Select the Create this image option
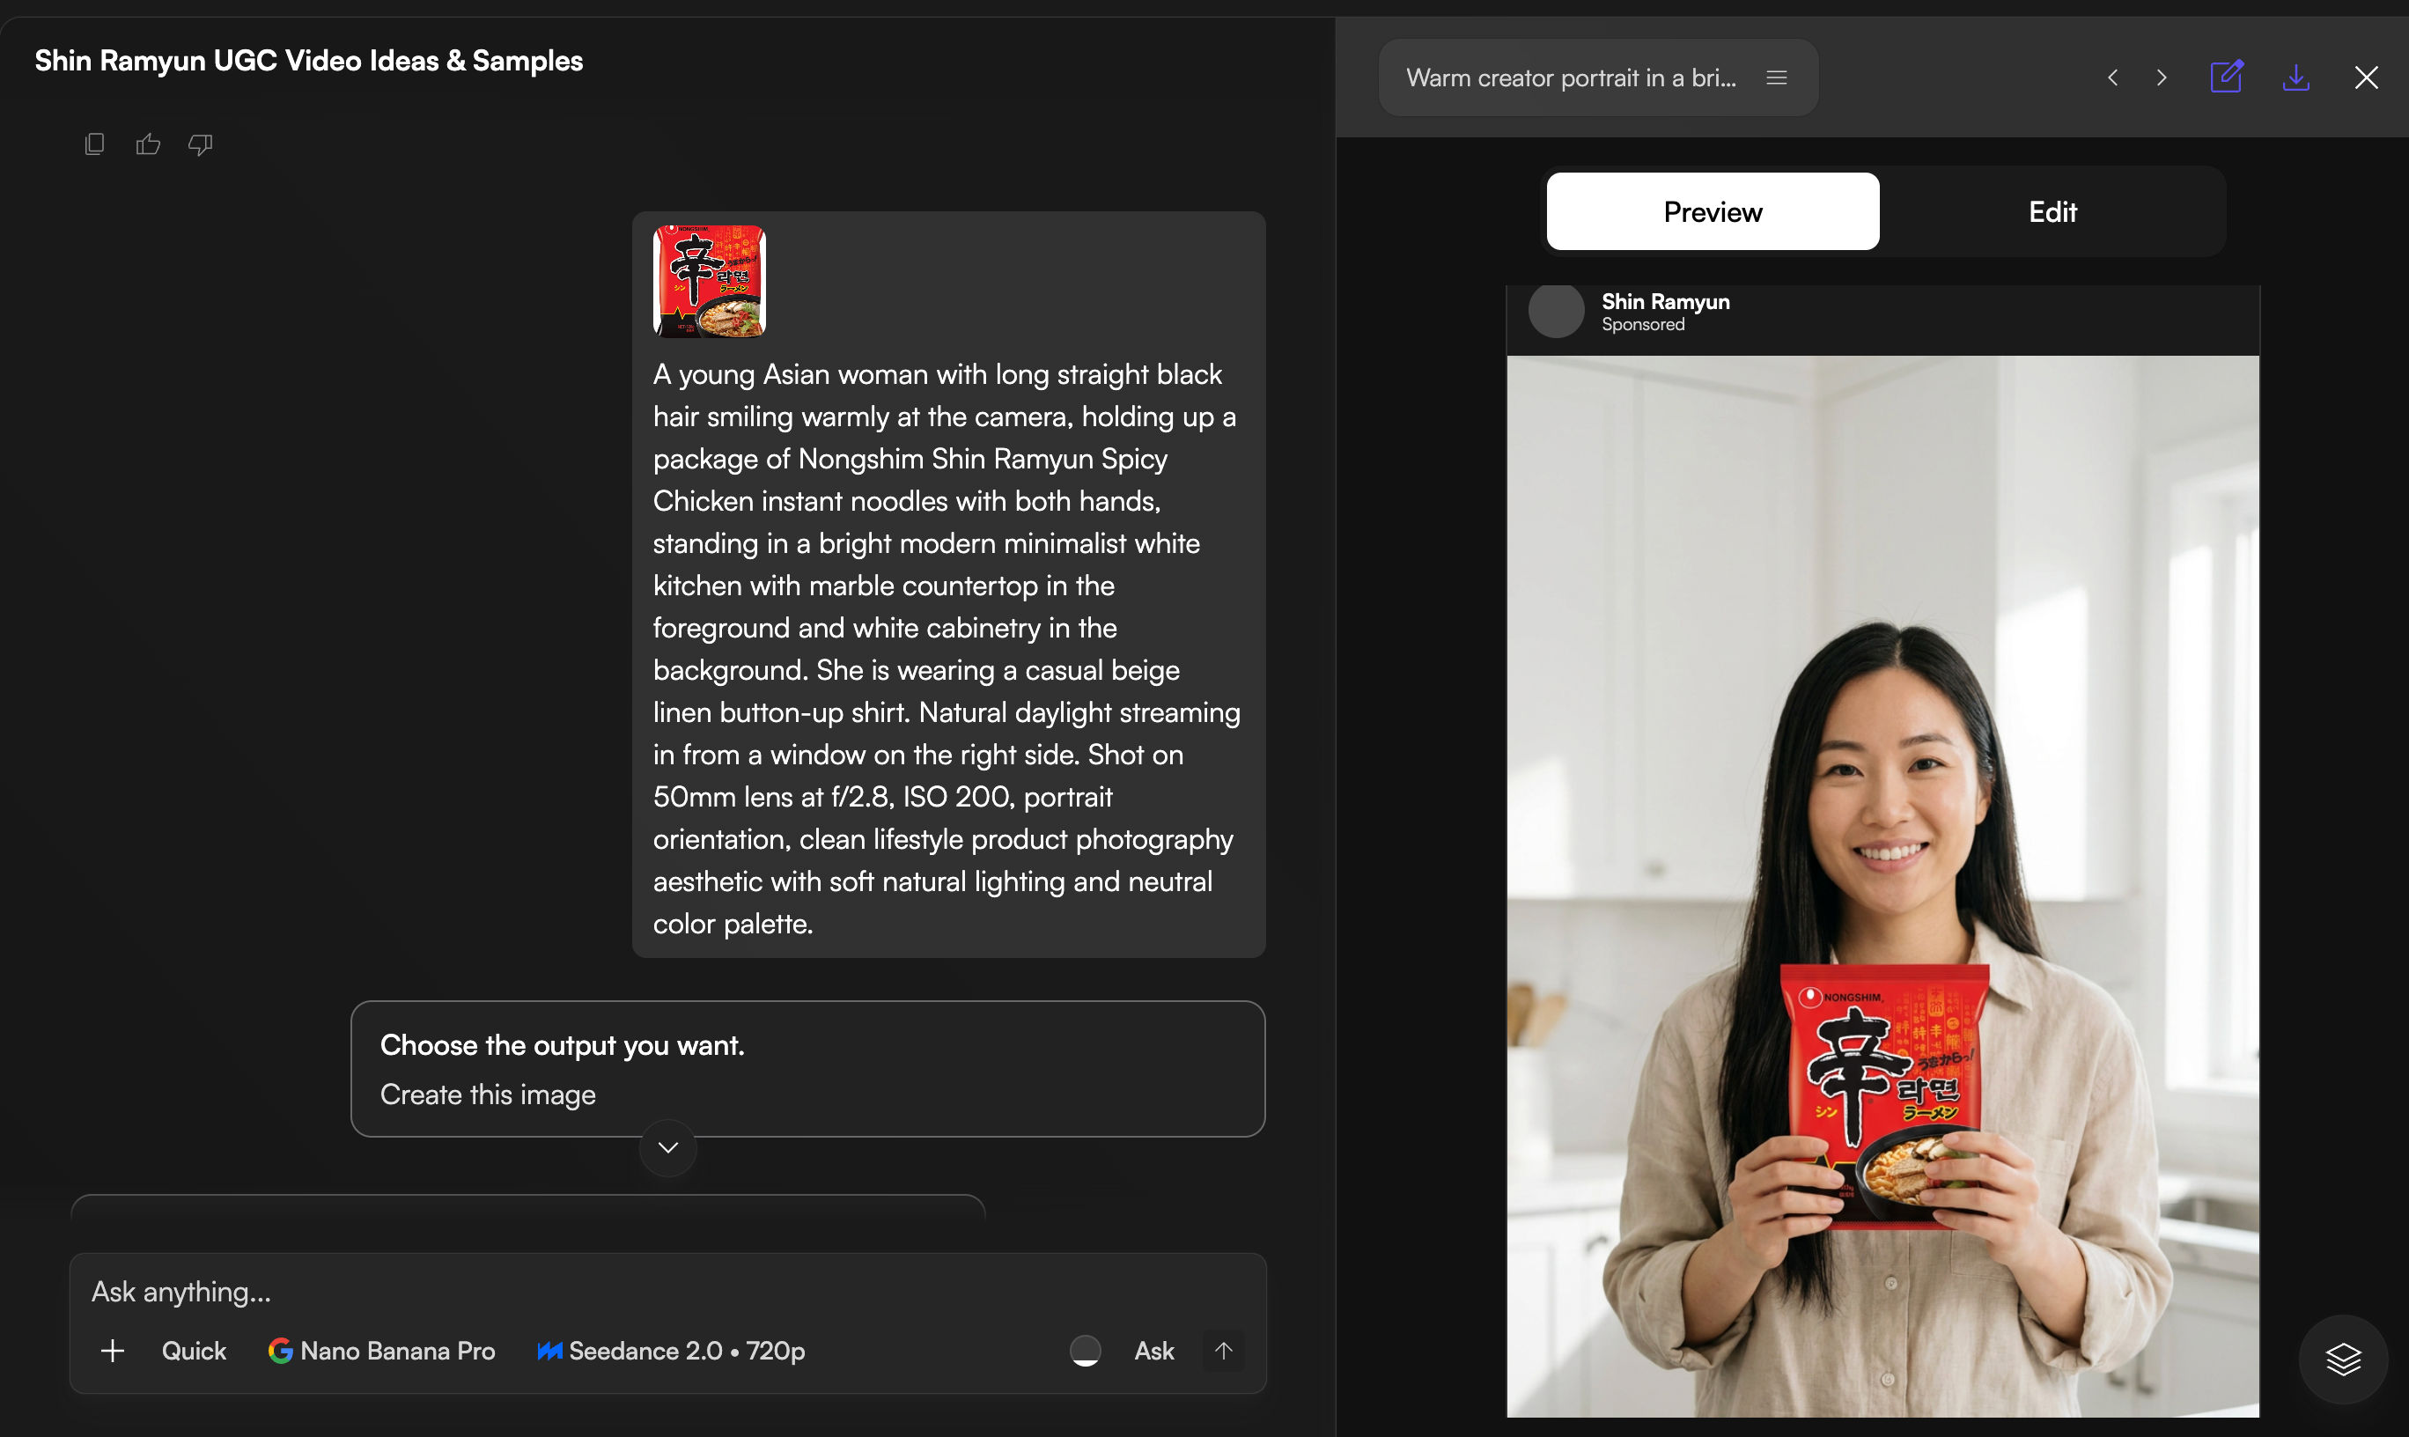Screen dimensions: 2409x1437 487,1094
